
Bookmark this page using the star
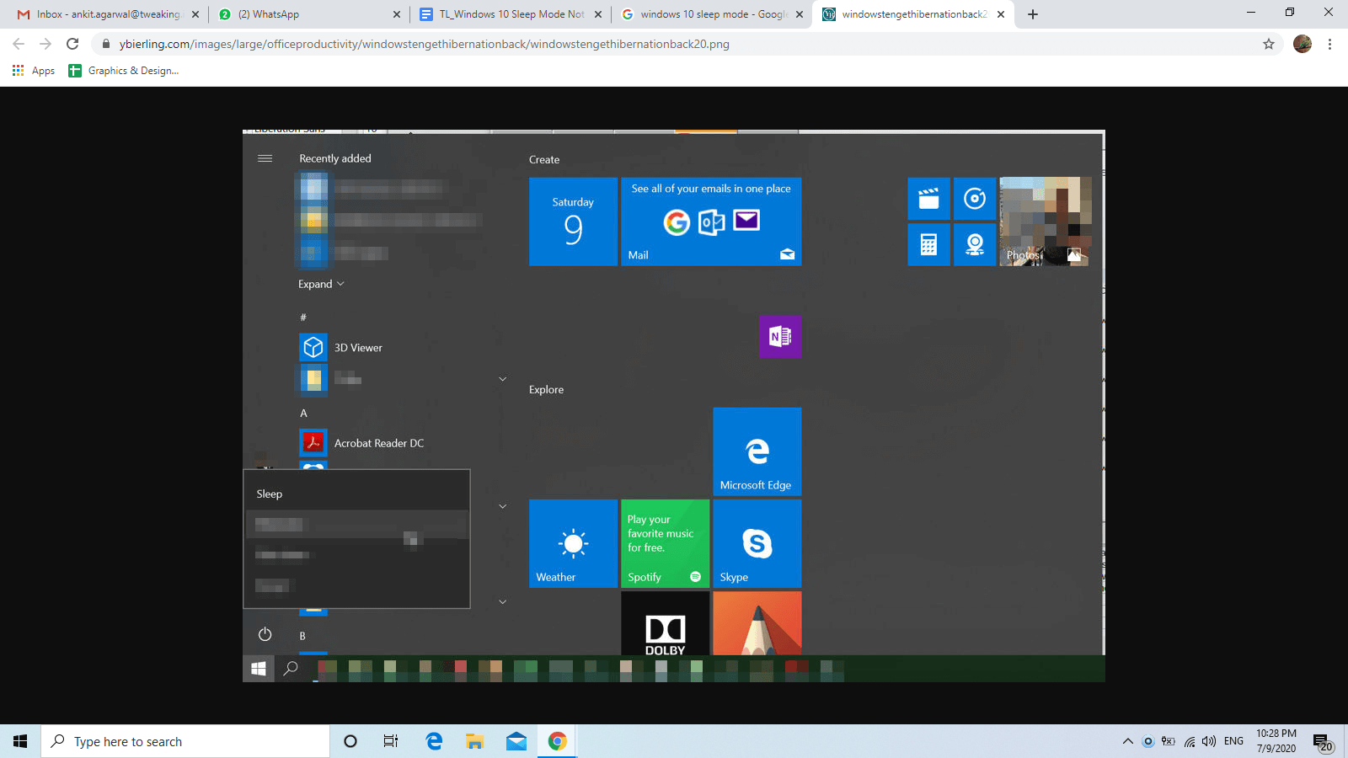pyautogui.click(x=1268, y=44)
